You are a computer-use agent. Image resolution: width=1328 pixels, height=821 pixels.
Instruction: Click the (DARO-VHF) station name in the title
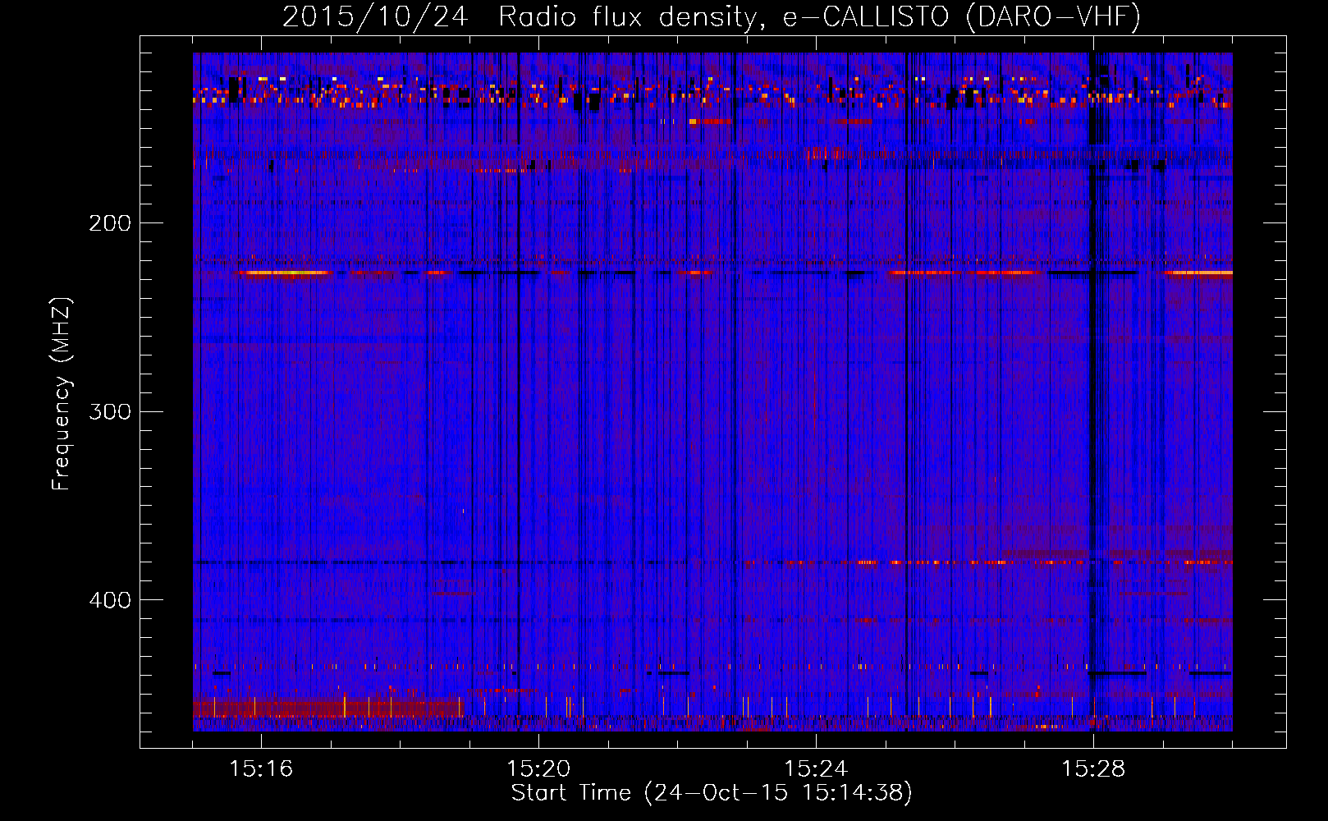(x=1053, y=16)
